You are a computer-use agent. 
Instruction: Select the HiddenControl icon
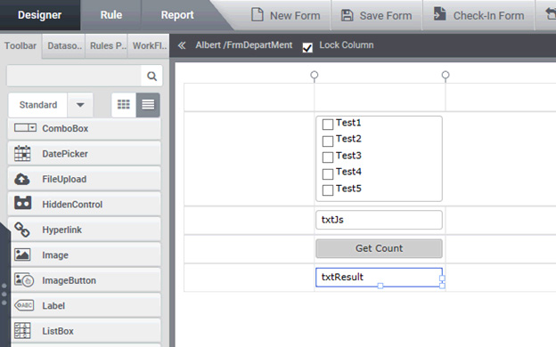22,203
